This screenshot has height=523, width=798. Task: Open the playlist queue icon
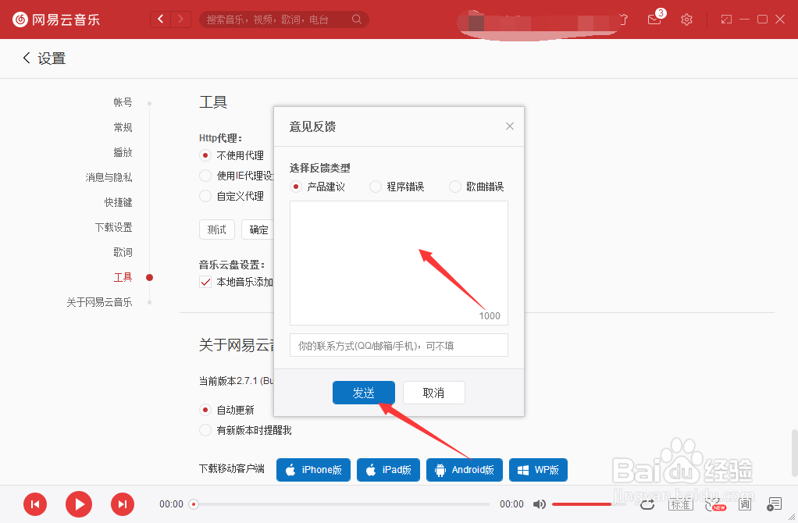click(774, 504)
